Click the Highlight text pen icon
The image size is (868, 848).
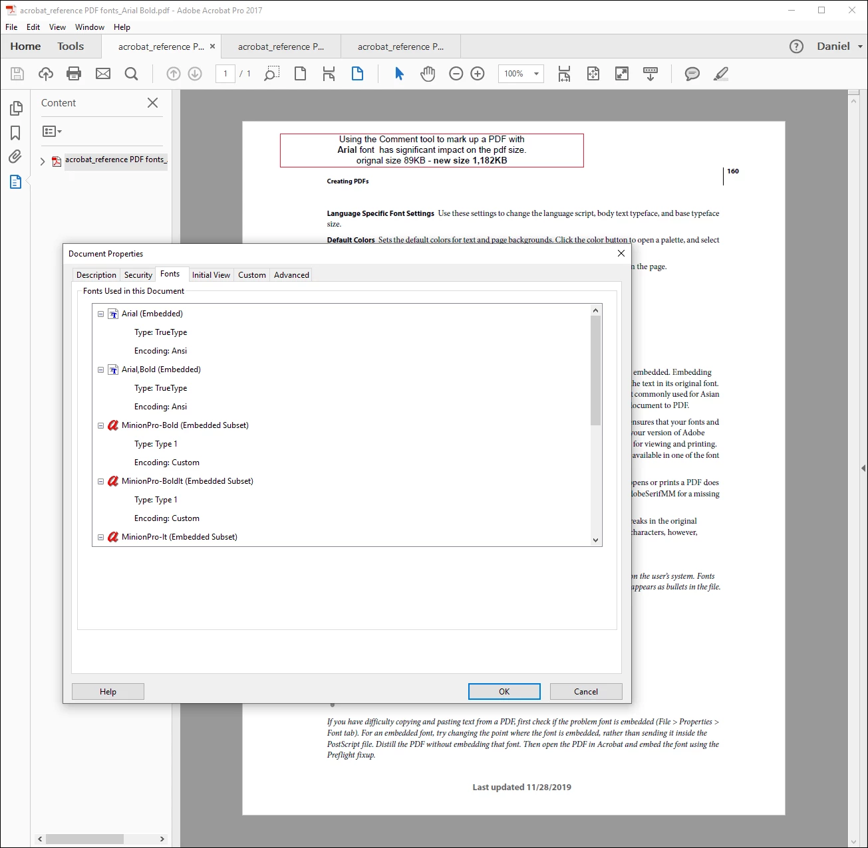coord(721,74)
